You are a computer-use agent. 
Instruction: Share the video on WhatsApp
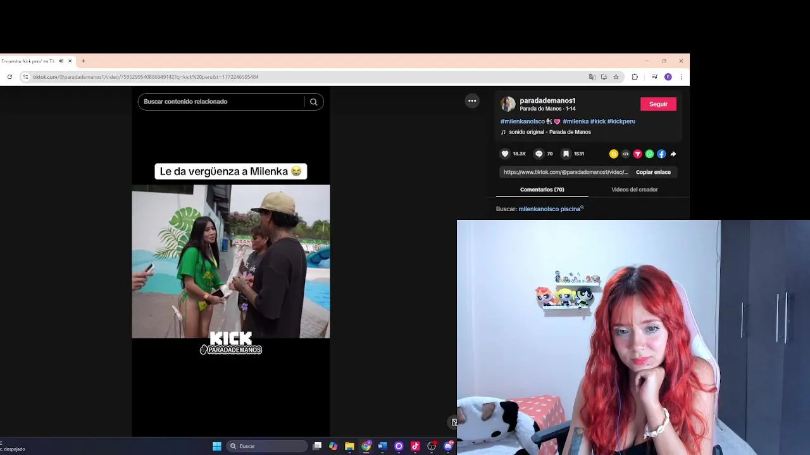tap(649, 154)
